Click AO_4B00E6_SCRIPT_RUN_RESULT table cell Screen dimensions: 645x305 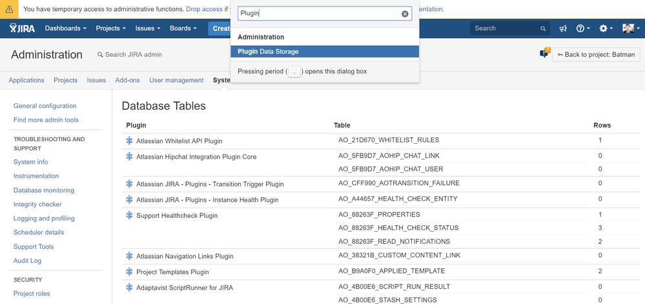(x=394, y=286)
